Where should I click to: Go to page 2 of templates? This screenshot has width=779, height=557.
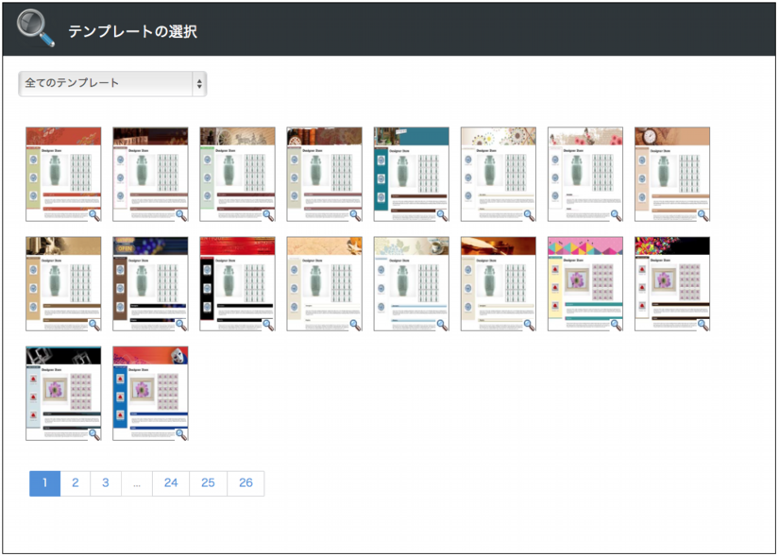point(75,483)
